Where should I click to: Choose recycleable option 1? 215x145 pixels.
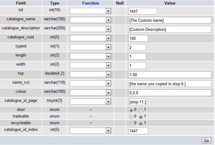(x=141, y=124)
